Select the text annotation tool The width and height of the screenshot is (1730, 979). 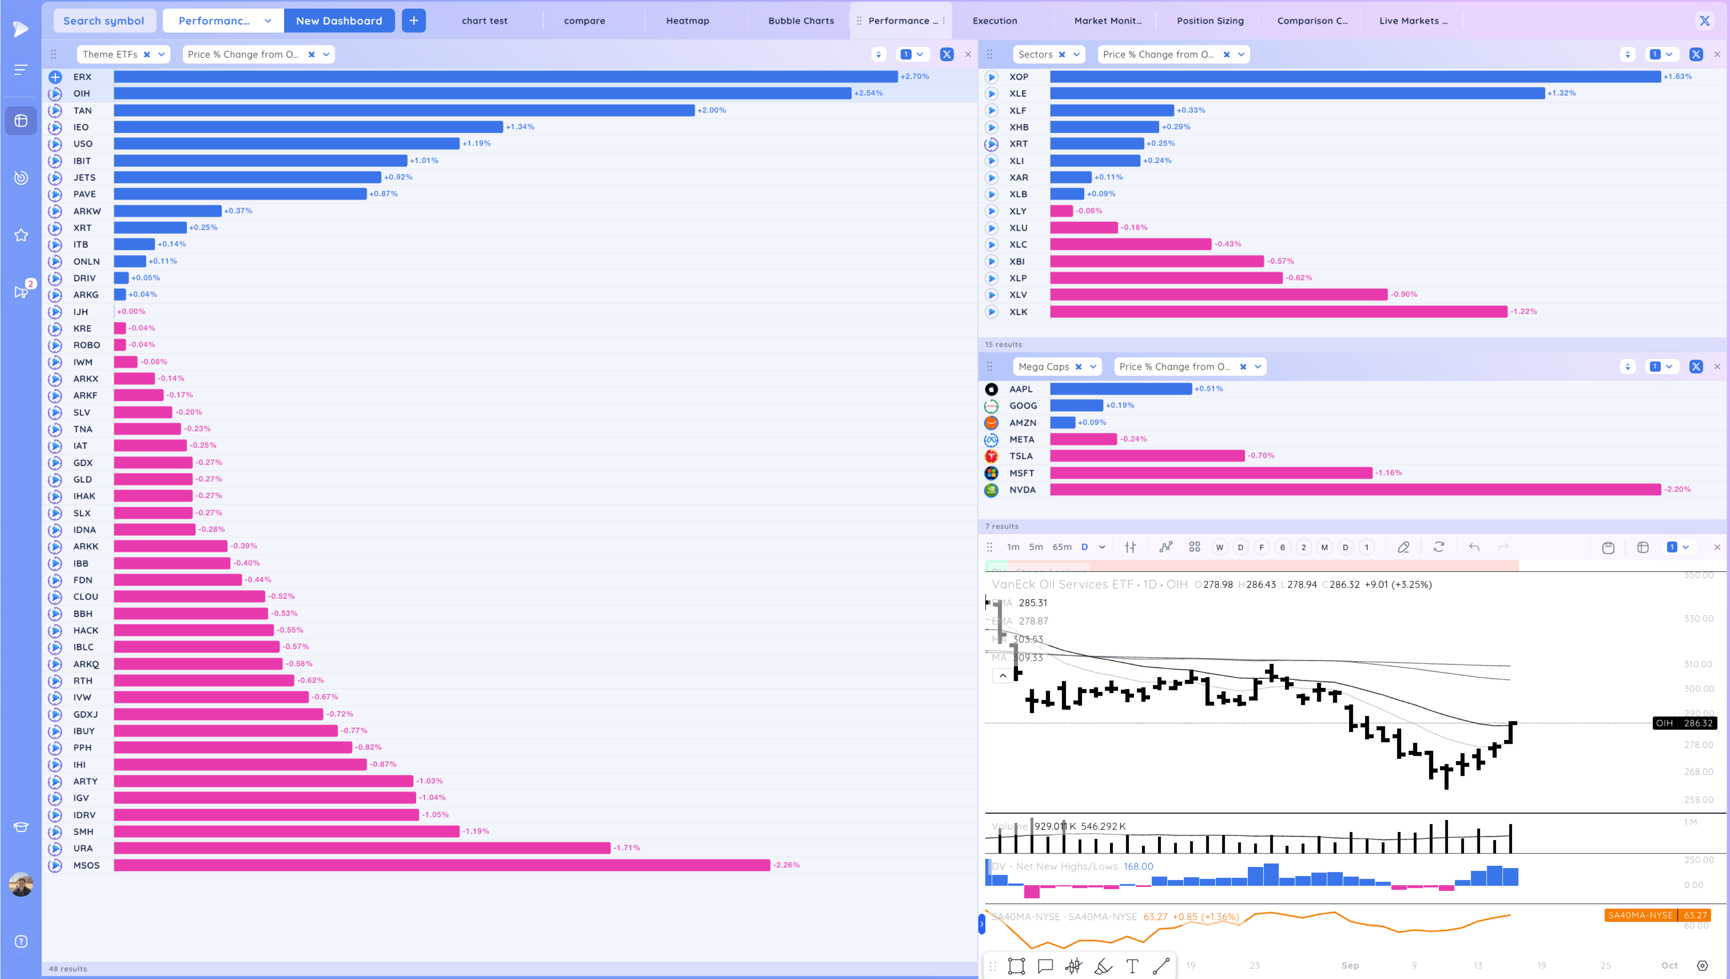[1131, 966]
